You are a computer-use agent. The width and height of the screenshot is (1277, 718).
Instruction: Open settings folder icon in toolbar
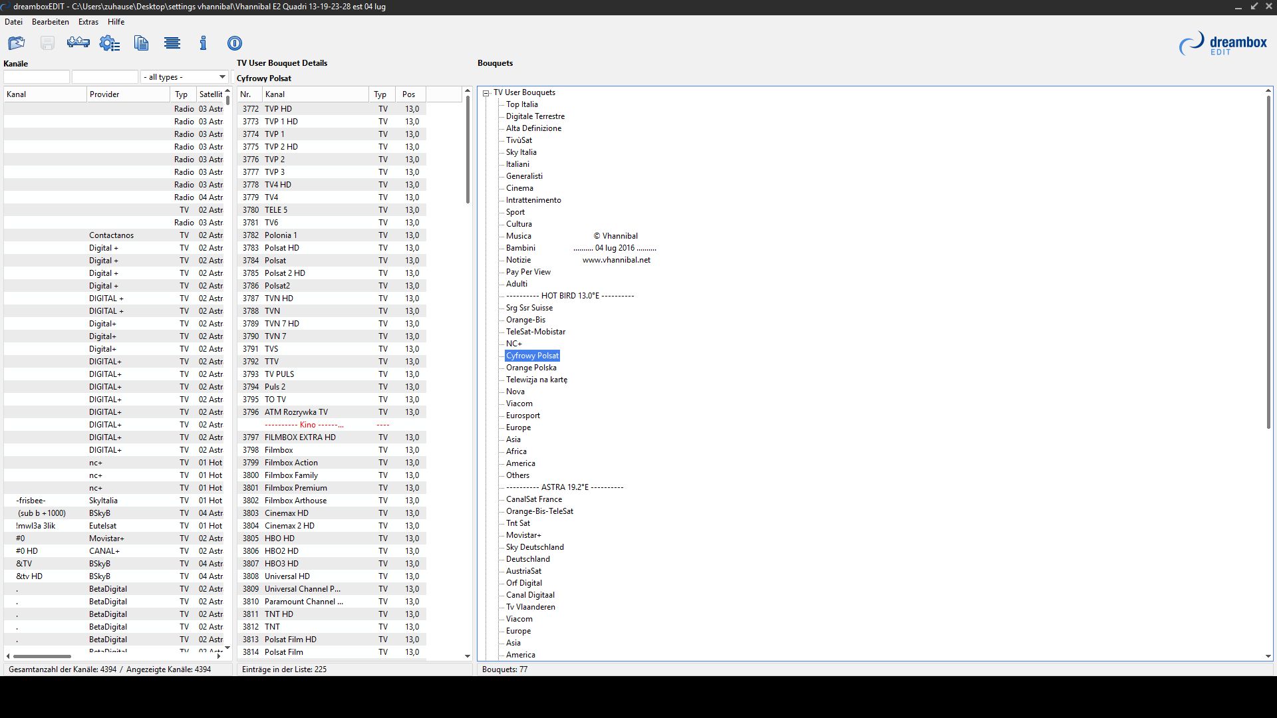pos(17,43)
